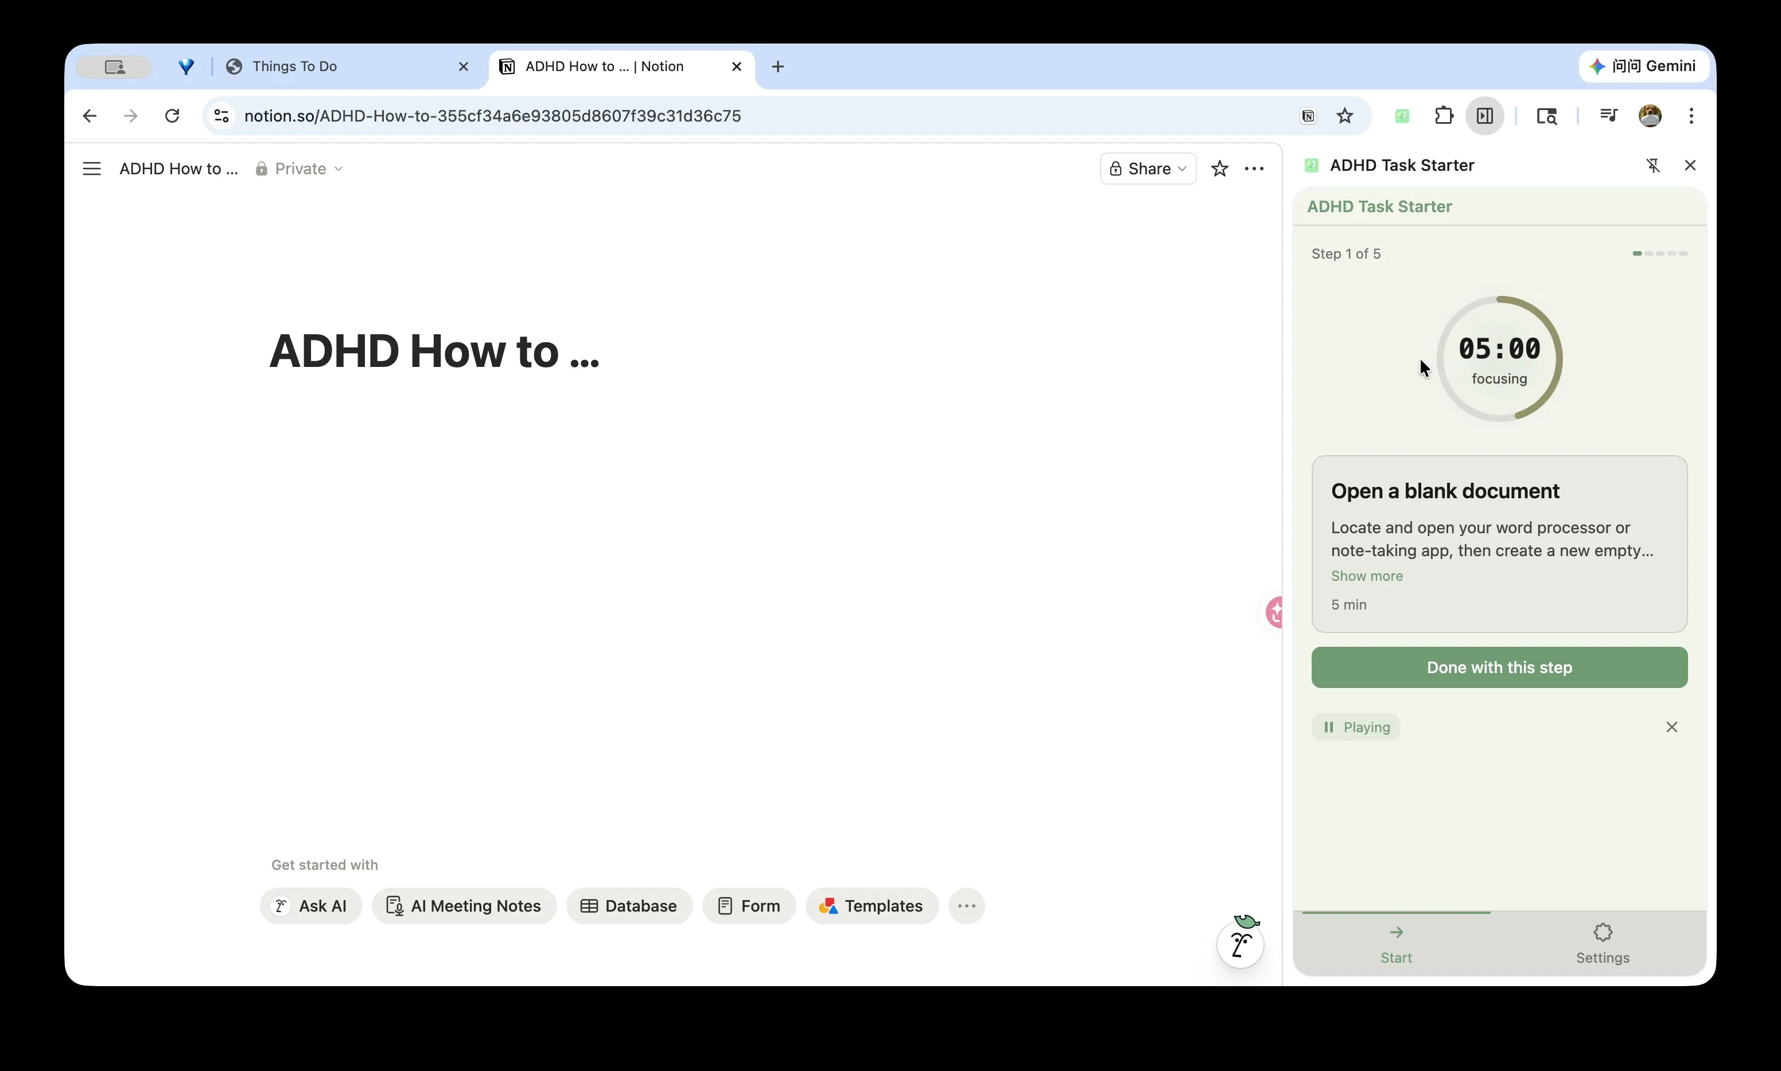
Task: Favorite this Notion page with star icon
Action: click(x=1219, y=169)
